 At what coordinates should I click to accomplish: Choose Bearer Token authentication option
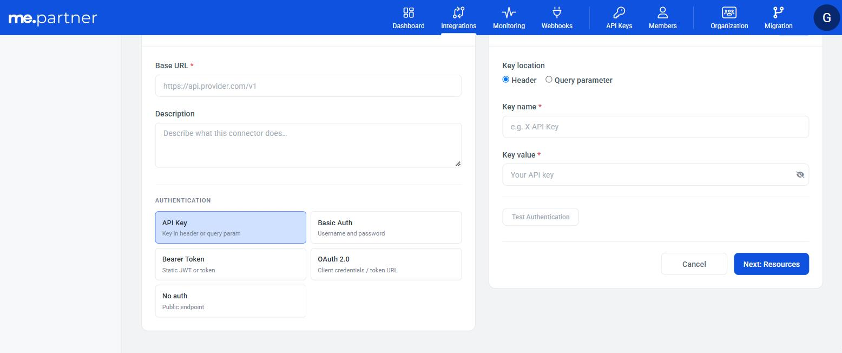click(231, 264)
